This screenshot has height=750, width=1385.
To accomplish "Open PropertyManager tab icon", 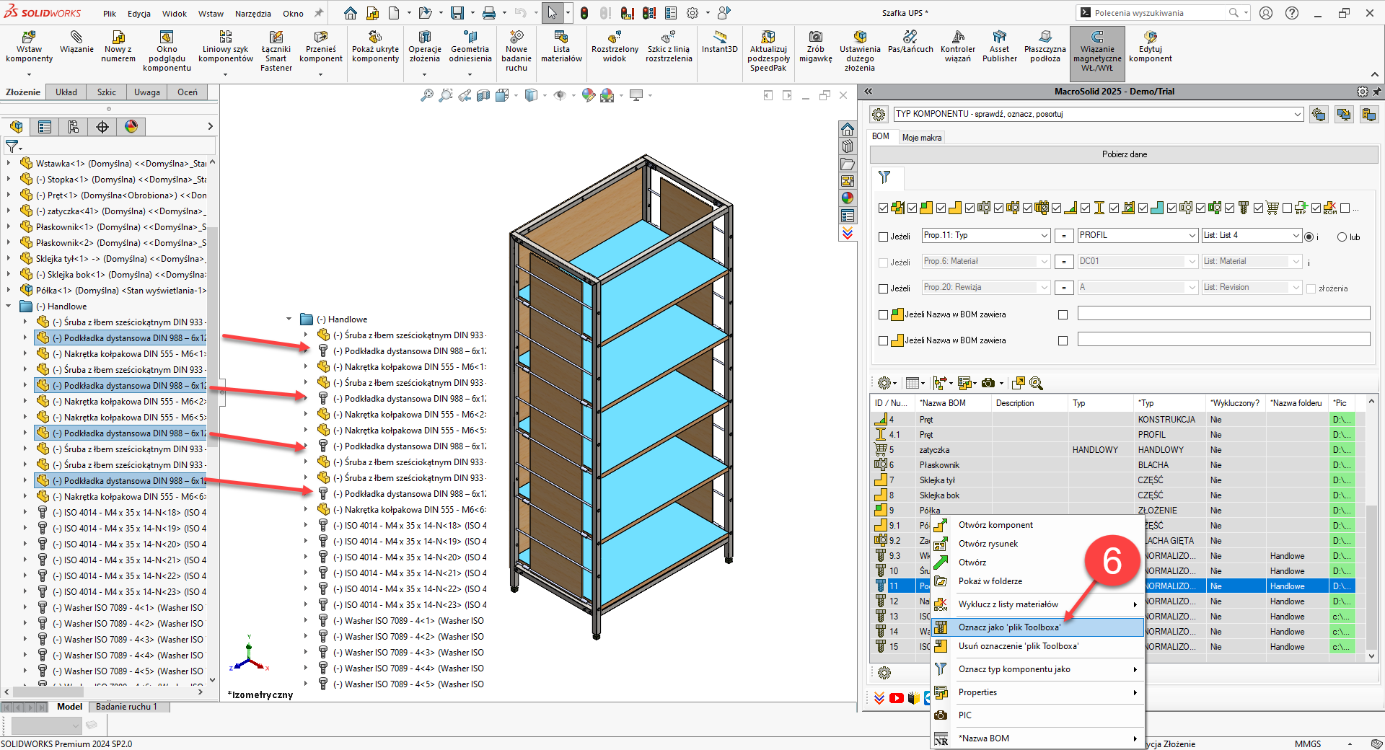I will point(45,127).
